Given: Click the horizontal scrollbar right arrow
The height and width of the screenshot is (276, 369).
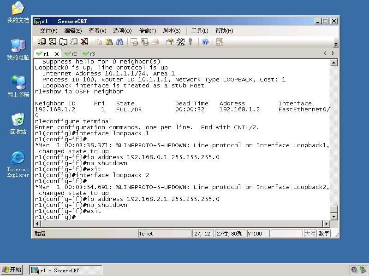Looking at the screenshot, I should (326, 224).
